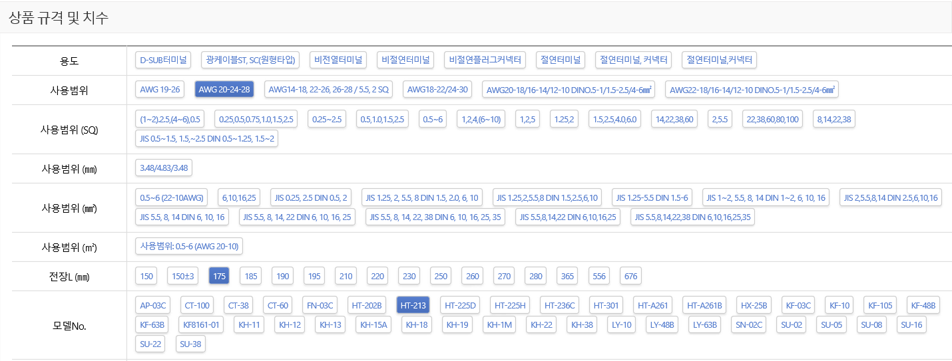Select model HT-236C
The image size is (952, 361).
pyautogui.click(x=560, y=306)
